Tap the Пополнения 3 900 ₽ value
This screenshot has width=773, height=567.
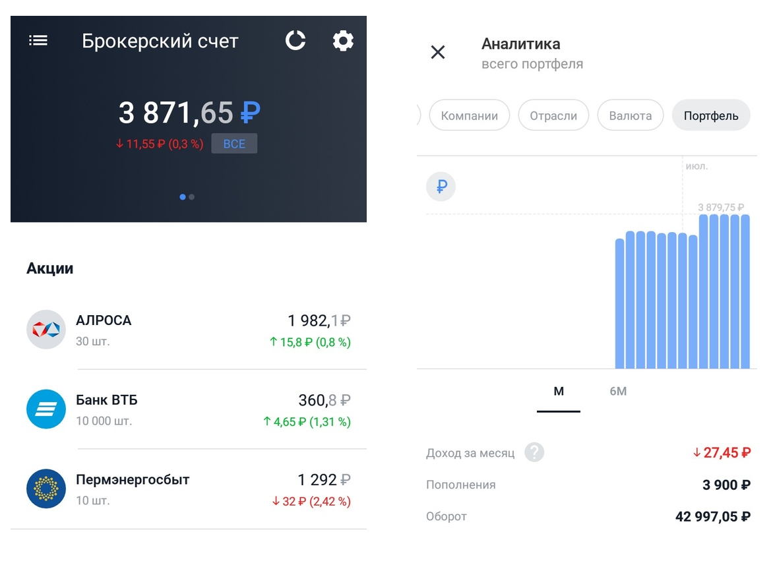(727, 485)
